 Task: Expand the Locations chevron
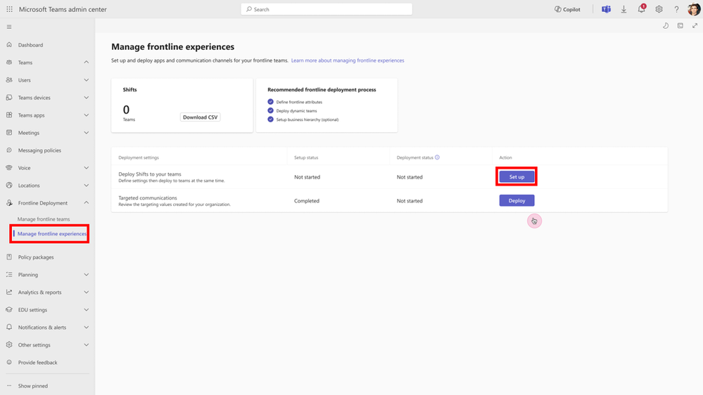click(86, 185)
